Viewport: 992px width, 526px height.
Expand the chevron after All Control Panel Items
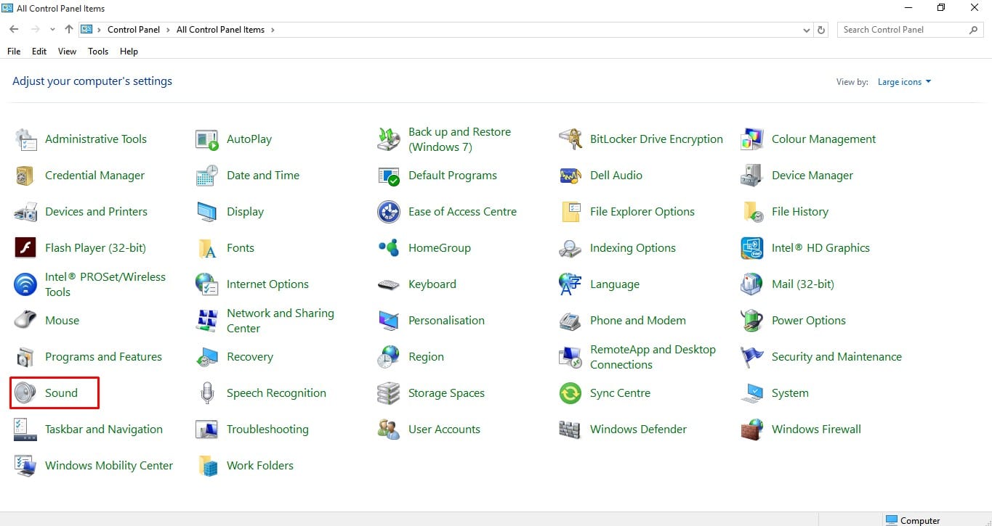coord(273,30)
